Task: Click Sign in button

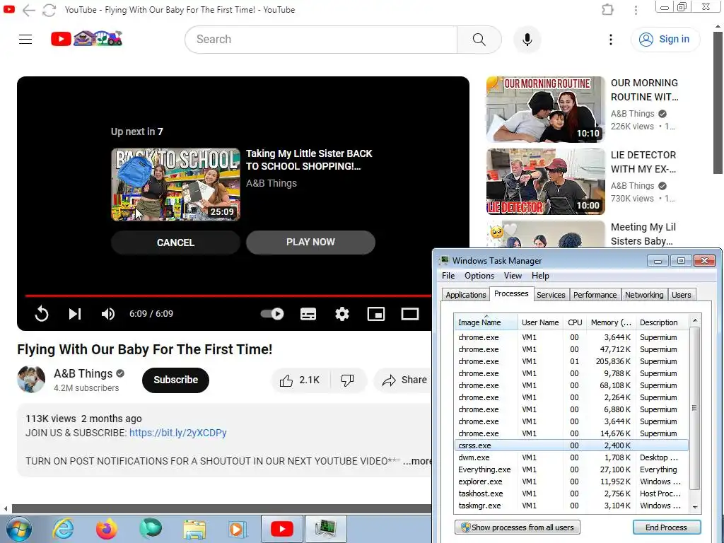Action: 665,40
